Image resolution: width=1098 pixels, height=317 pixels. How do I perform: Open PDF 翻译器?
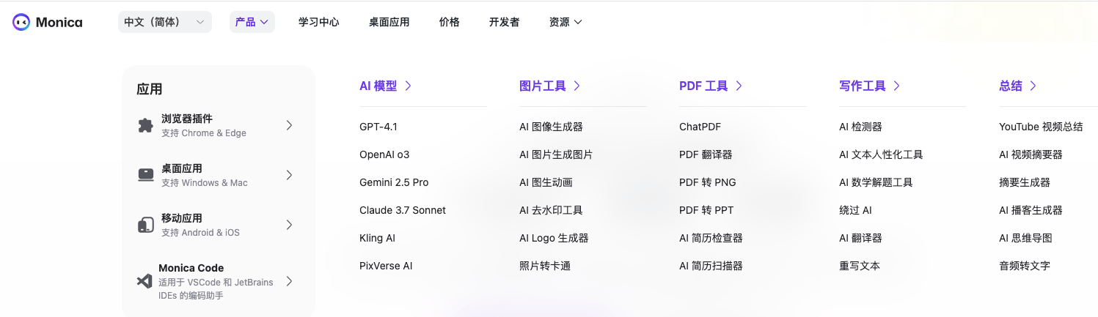706,154
